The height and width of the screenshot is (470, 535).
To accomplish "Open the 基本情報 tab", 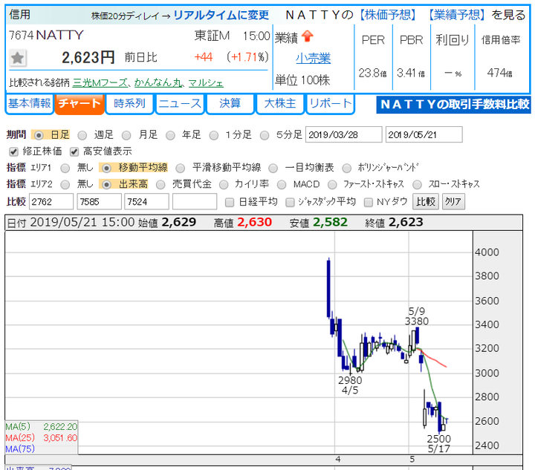I will pos(30,104).
